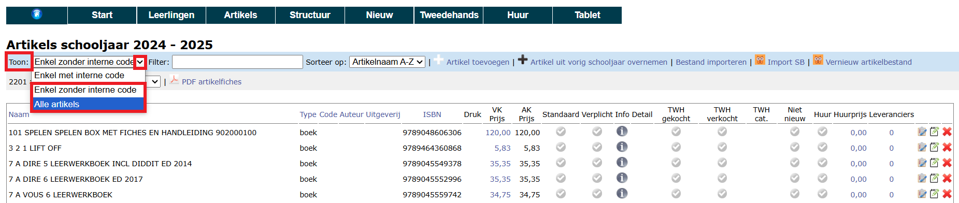This screenshot has width=959, height=203.
Task: Click 'Artikel uit vorig schooljaar overnemen' link
Action: click(x=599, y=62)
